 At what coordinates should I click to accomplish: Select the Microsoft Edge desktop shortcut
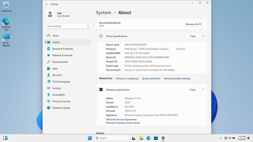[x=6, y=24]
